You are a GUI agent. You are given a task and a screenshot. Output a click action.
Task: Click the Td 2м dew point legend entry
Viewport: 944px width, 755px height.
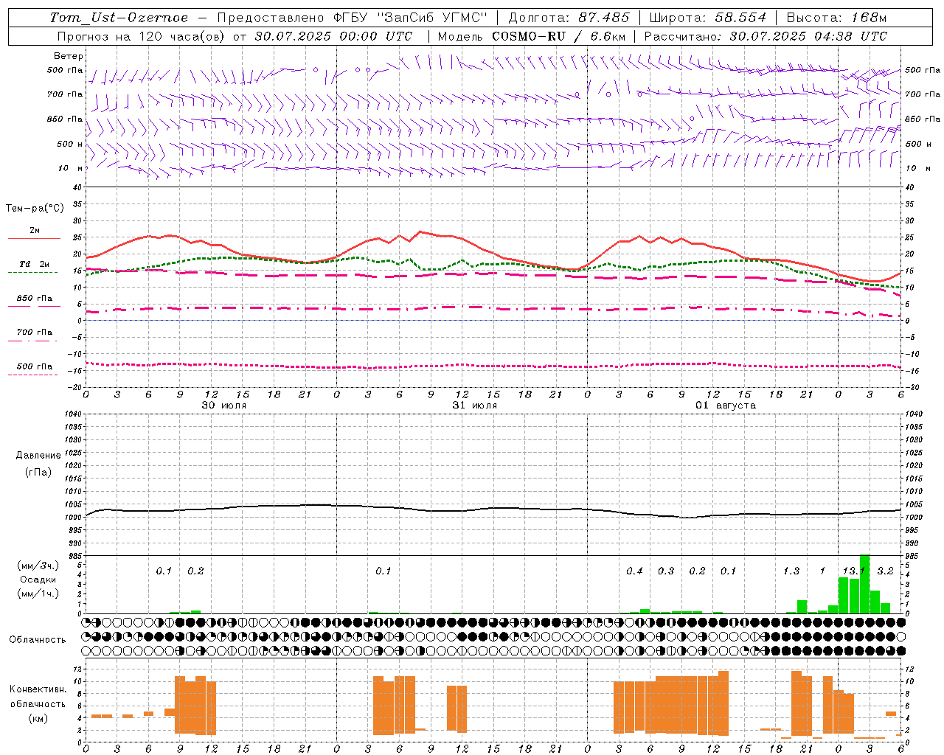click(35, 264)
